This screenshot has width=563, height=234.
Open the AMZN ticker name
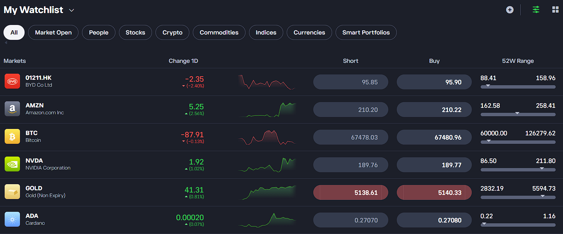pos(35,105)
